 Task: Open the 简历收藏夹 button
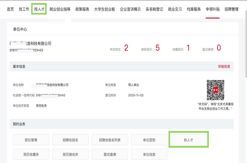click(31, 155)
